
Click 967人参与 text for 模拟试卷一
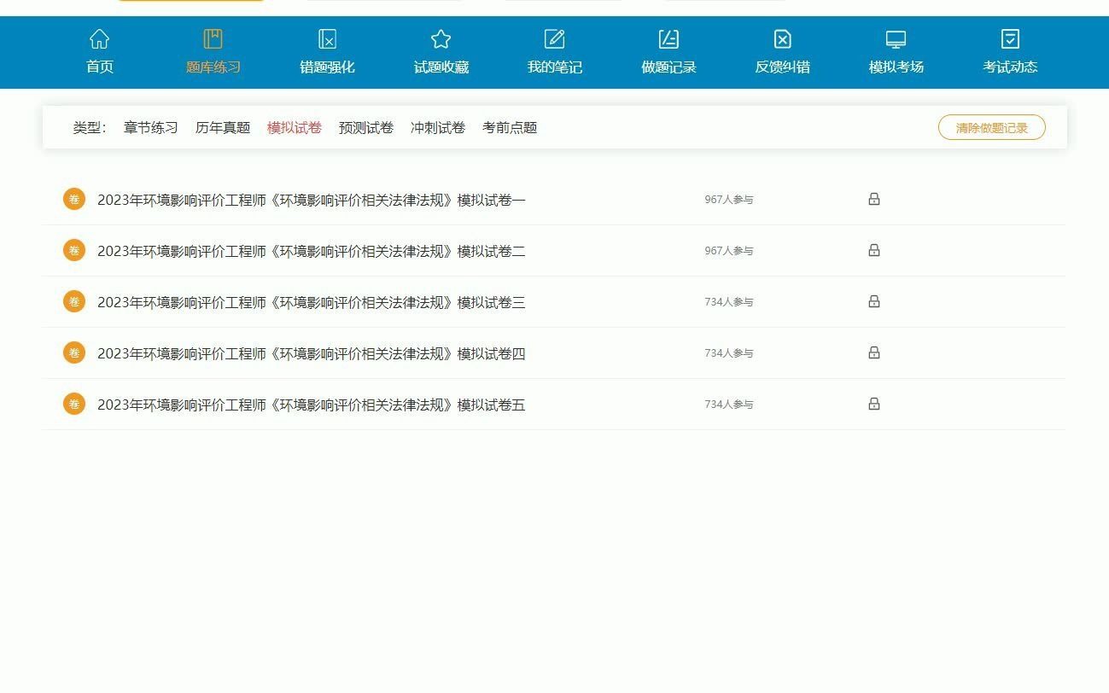click(x=729, y=200)
